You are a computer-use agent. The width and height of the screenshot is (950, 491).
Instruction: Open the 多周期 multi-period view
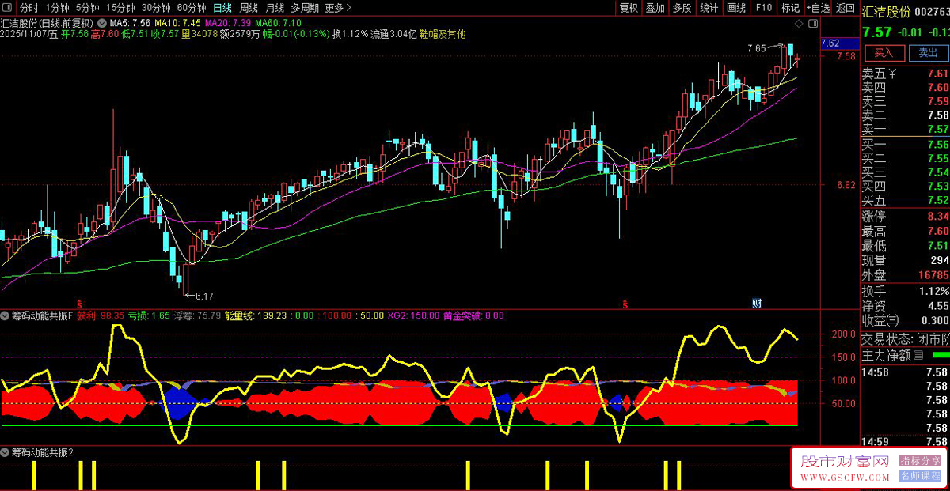[x=305, y=8]
